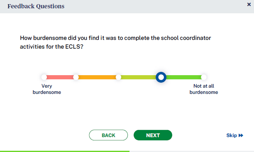The image size is (254, 152).
Task: Go back with the BACK button
Action: 108,135
